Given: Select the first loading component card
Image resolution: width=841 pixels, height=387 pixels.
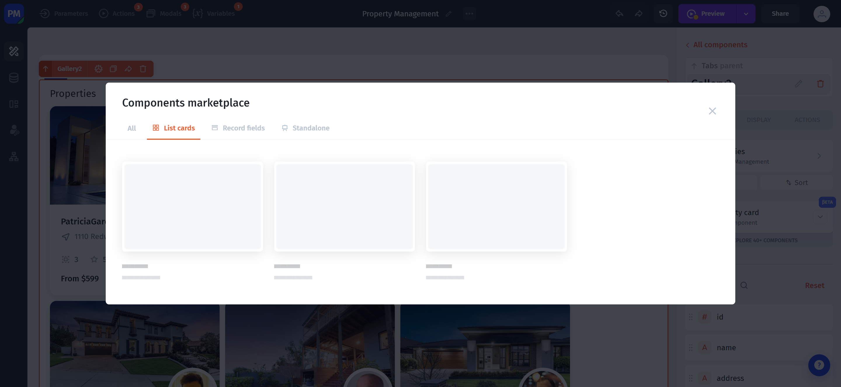Looking at the screenshot, I should [x=193, y=207].
